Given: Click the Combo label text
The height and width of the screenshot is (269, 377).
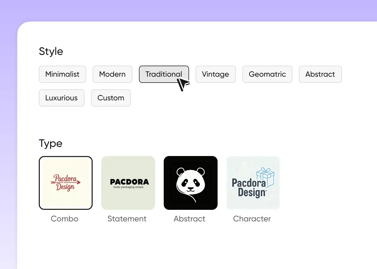Looking at the screenshot, I should 65,219.
